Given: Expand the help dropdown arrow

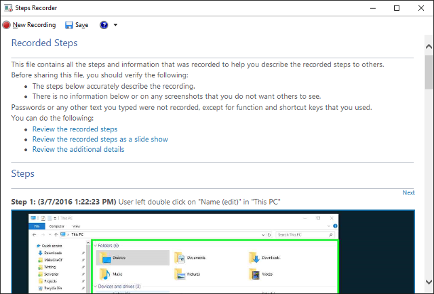Looking at the screenshot, I should pos(115,25).
